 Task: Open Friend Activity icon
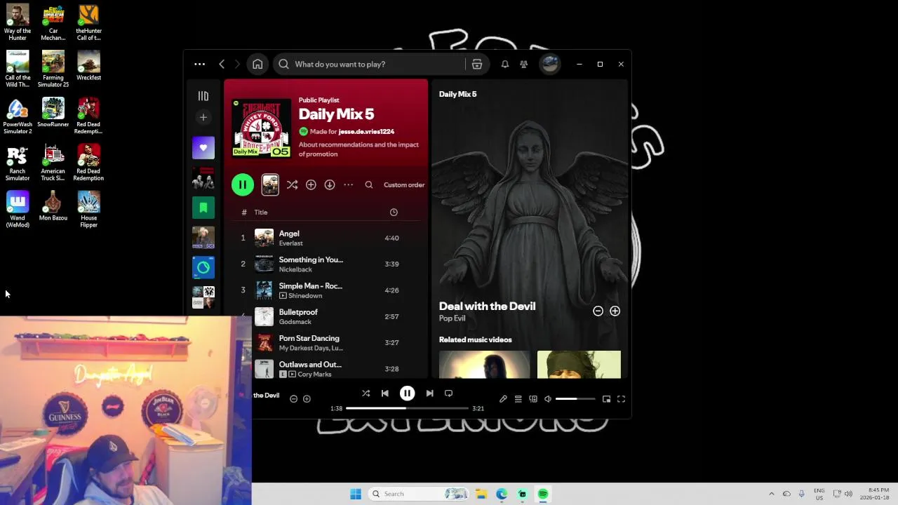pos(523,64)
